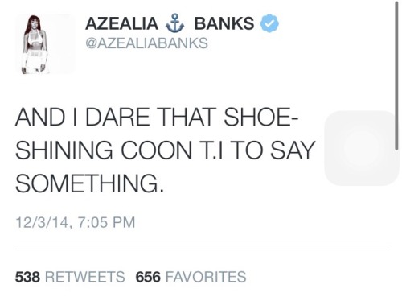Click the 656 favorite count number
The width and height of the screenshot is (402, 301).
click(x=148, y=277)
